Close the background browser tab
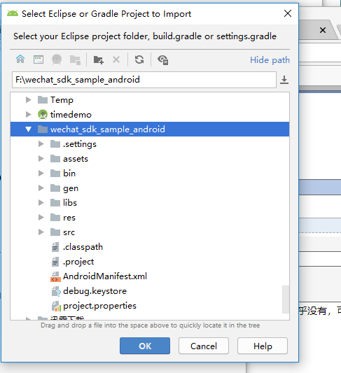341x373 pixels. click(323, 30)
